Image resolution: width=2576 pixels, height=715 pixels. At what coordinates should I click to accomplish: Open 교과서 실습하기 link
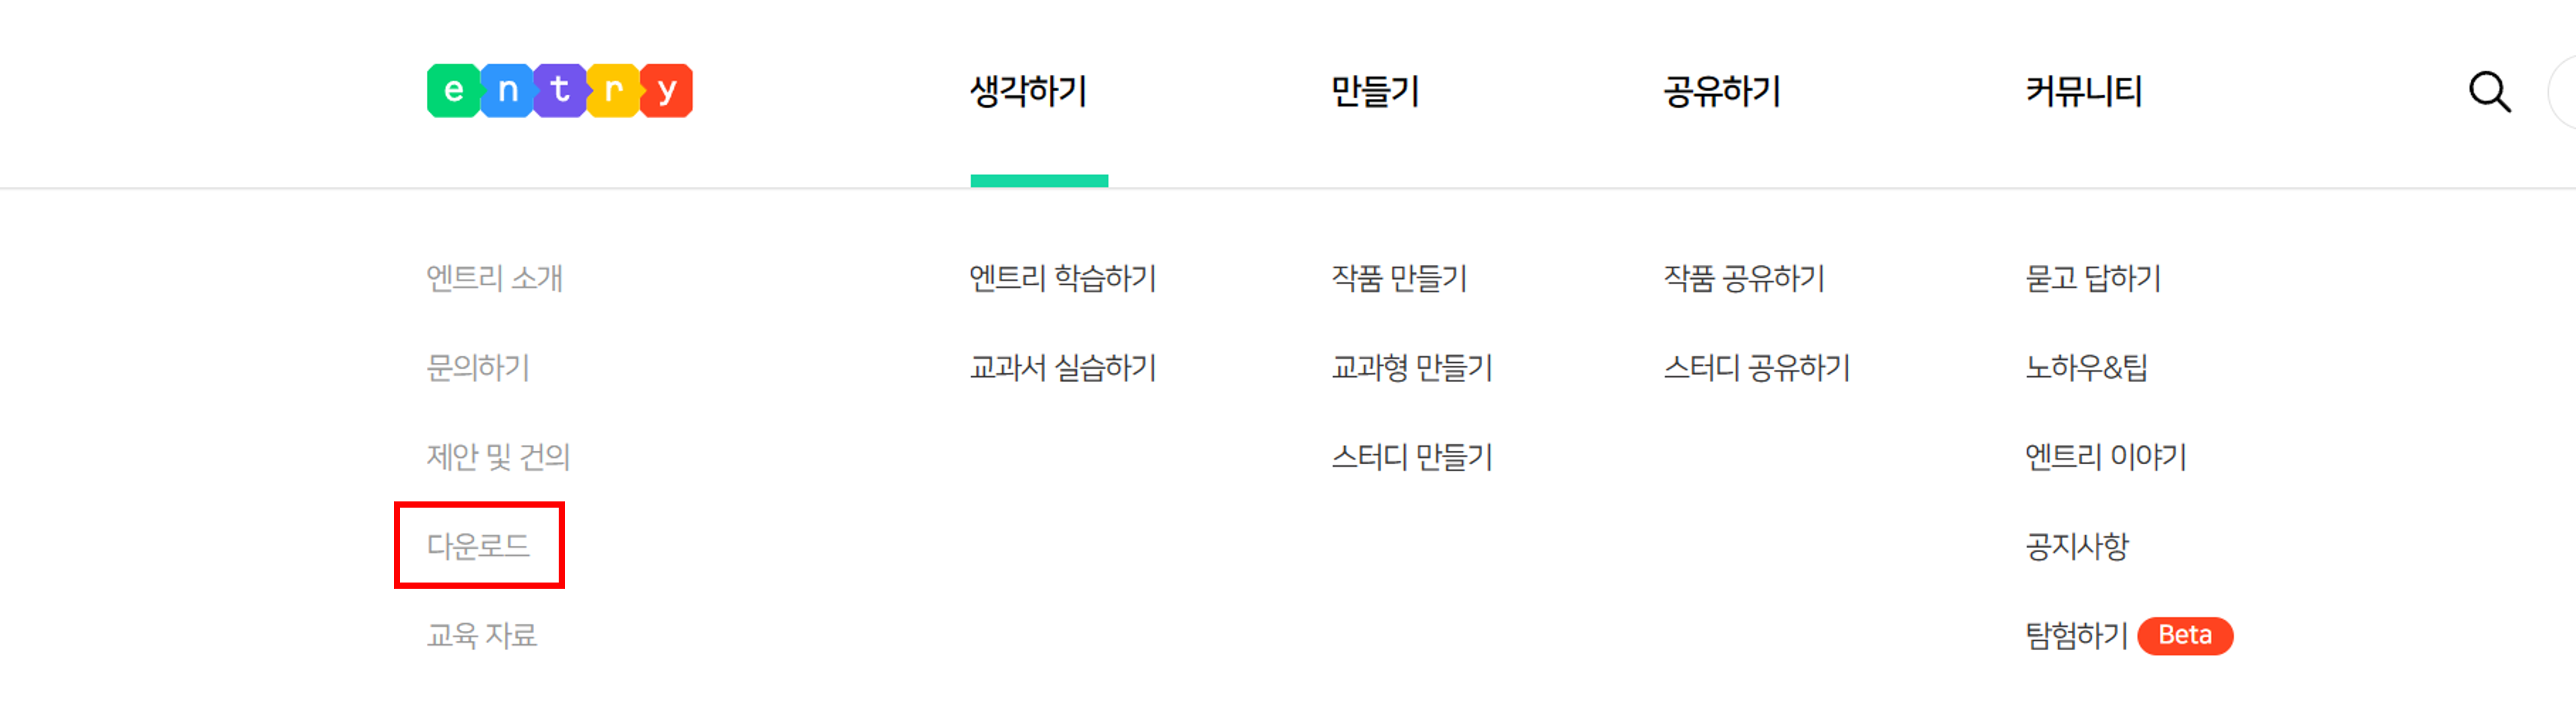coord(1062,367)
